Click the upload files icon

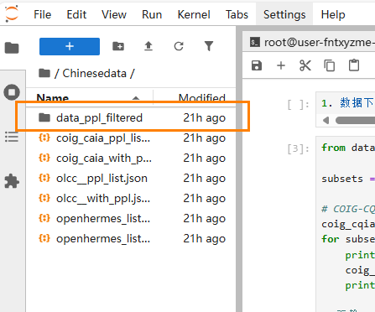[148, 46]
